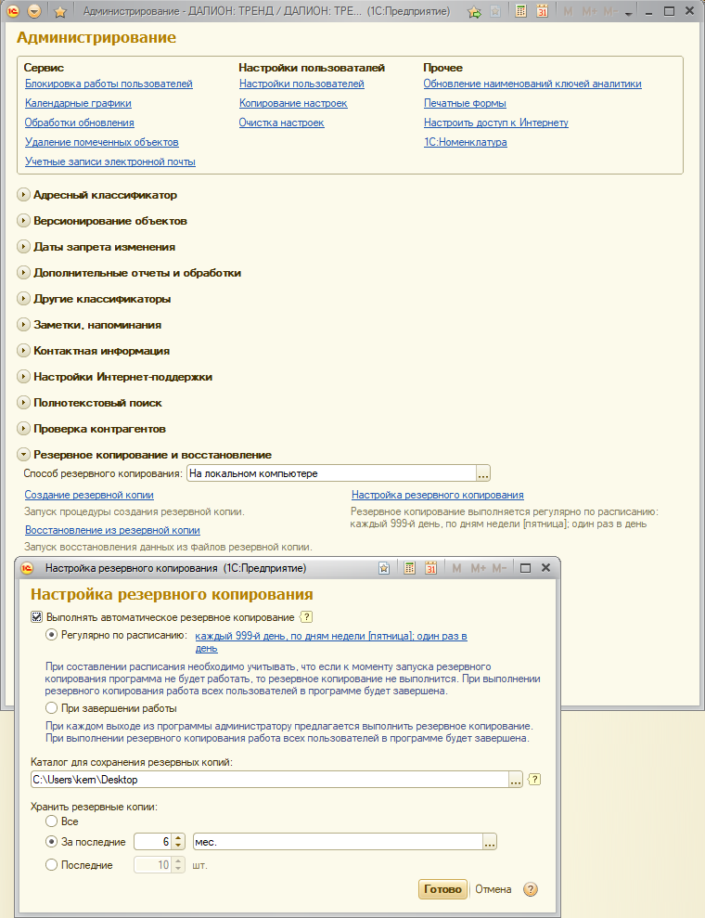Image resolution: width=705 pixels, height=918 pixels.
Task: Click the get-link icon with green arrow in main window
Action: 474,11
